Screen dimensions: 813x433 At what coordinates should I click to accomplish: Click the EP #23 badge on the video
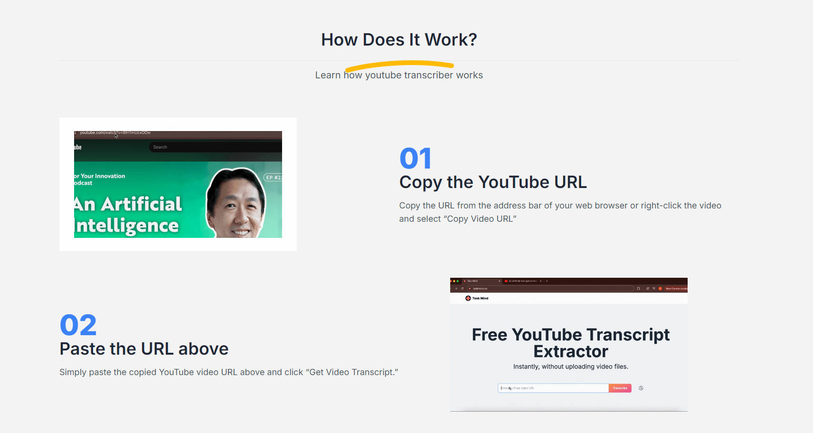click(273, 178)
